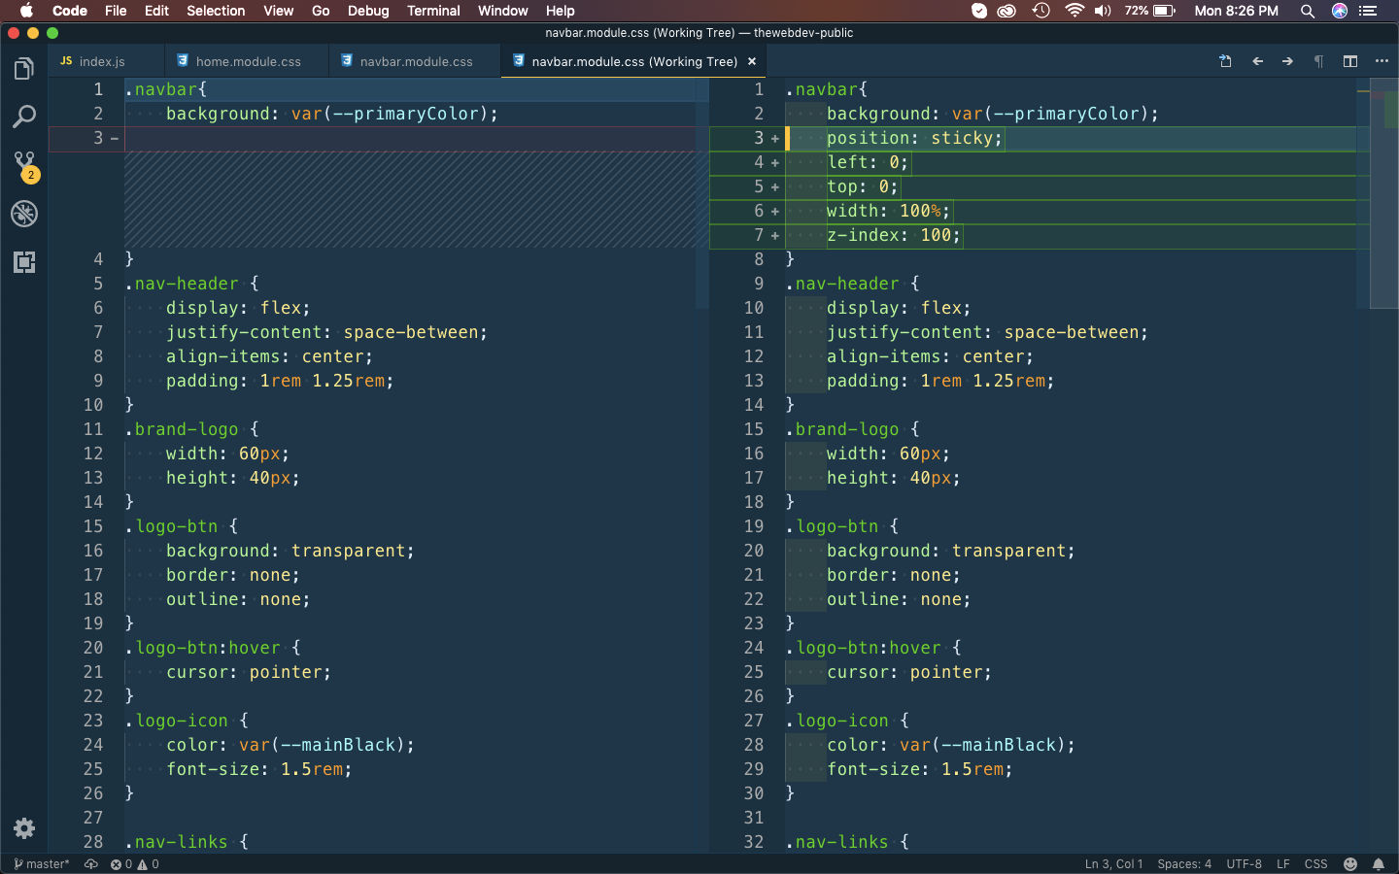1399x874 pixels.
Task: Switch to home.module.css tab
Action: point(246,61)
